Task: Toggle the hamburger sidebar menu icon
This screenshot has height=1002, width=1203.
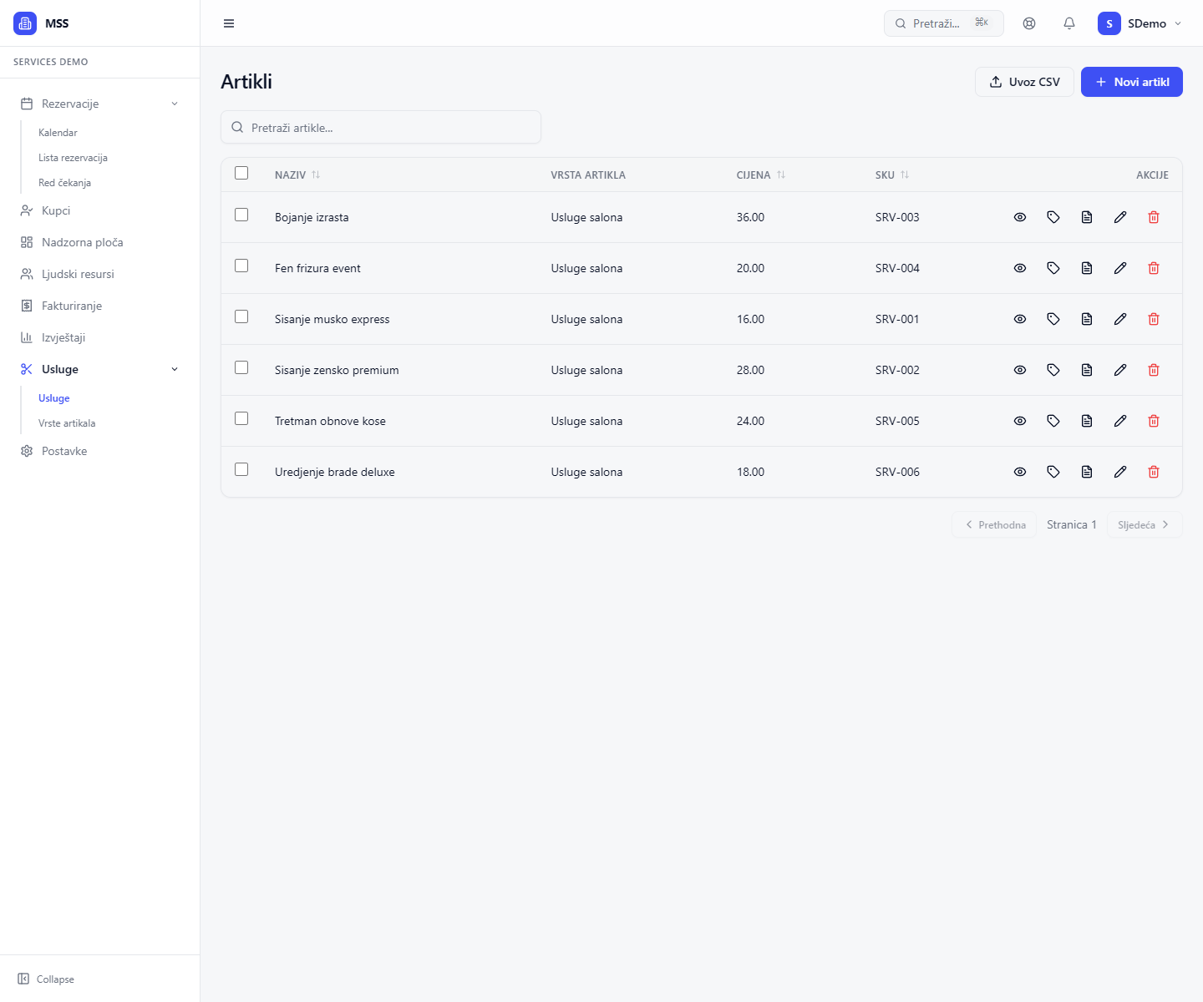Action: [229, 23]
